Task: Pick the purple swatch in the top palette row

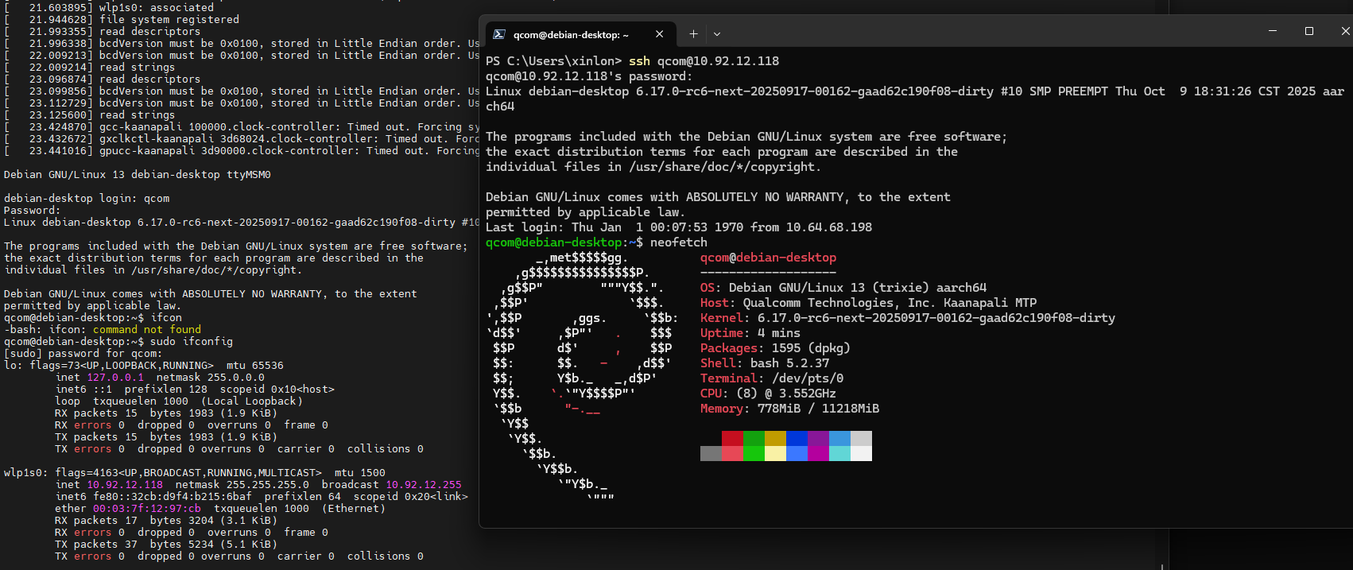Action: tap(818, 438)
